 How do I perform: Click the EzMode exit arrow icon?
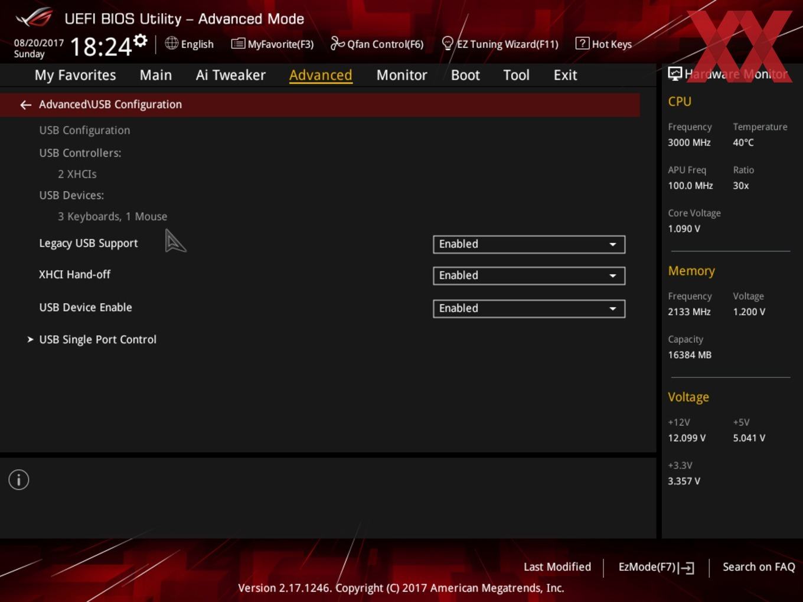686,568
